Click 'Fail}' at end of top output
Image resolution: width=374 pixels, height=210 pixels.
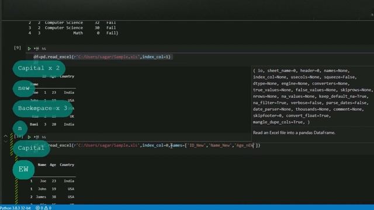(x=112, y=33)
